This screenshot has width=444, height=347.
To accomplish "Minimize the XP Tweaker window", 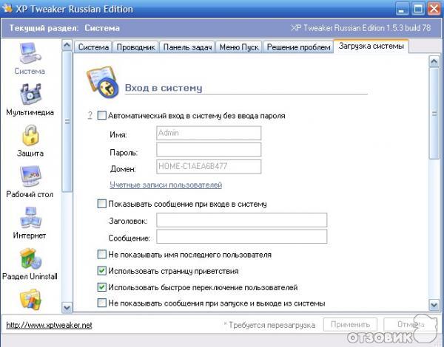I will pos(401,8).
